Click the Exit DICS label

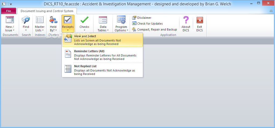200,28
